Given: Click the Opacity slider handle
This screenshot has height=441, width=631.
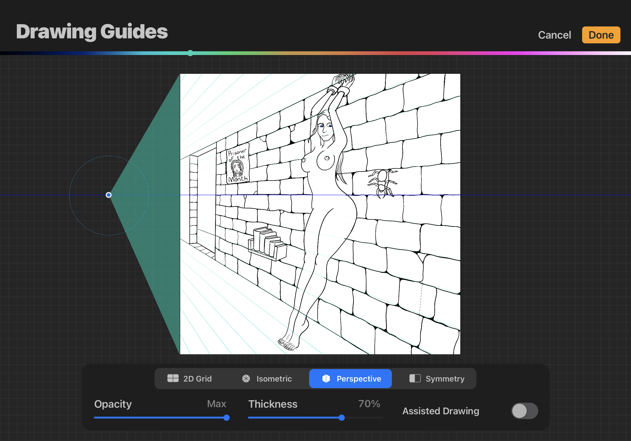Looking at the screenshot, I should [226, 418].
